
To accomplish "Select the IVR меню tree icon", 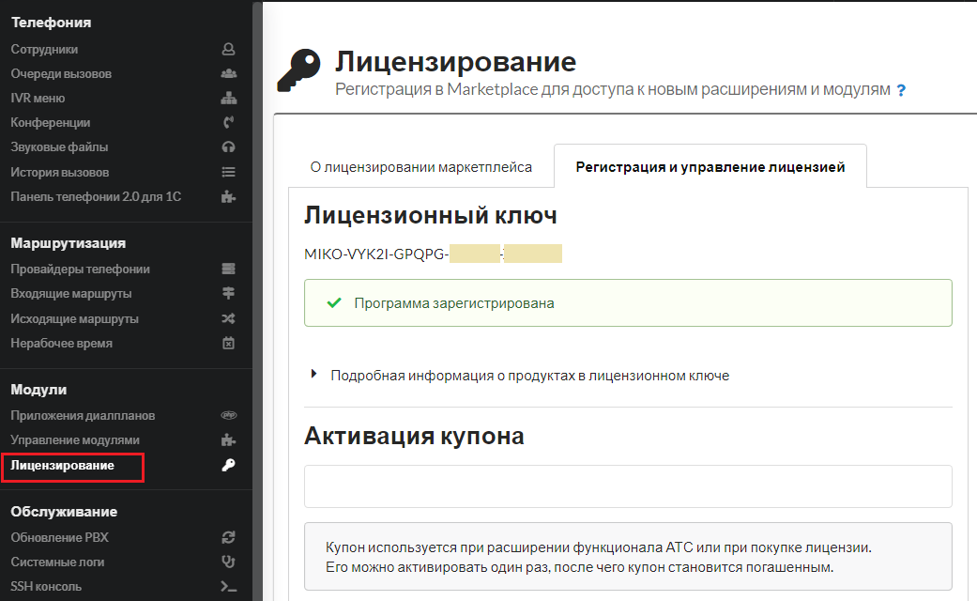I will [228, 98].
